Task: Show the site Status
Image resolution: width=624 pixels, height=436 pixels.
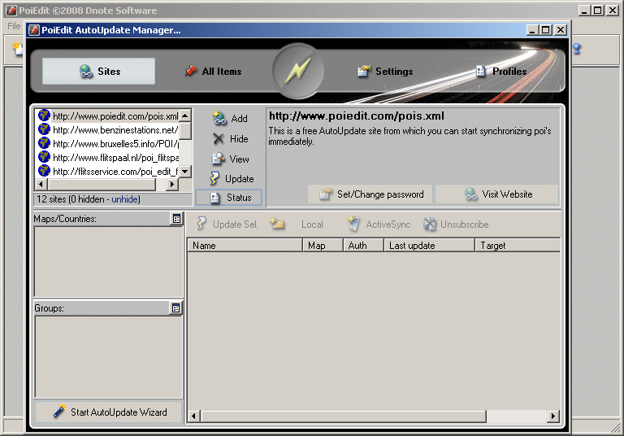Action: [229, 198]
